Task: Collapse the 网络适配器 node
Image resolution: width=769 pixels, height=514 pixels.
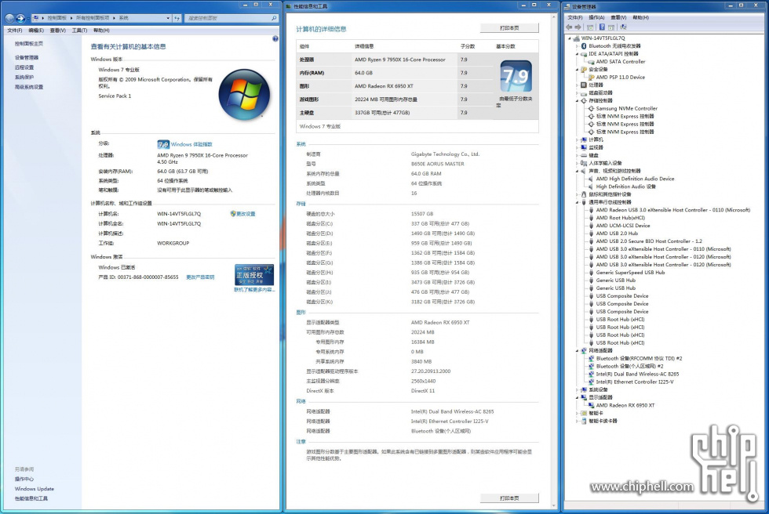Action: point(578,351)
